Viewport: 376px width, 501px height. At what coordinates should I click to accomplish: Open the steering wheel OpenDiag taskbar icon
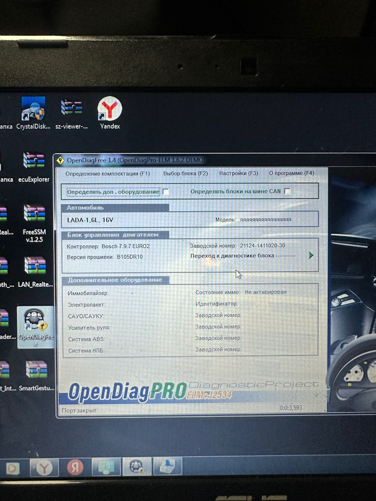[137, 467]
